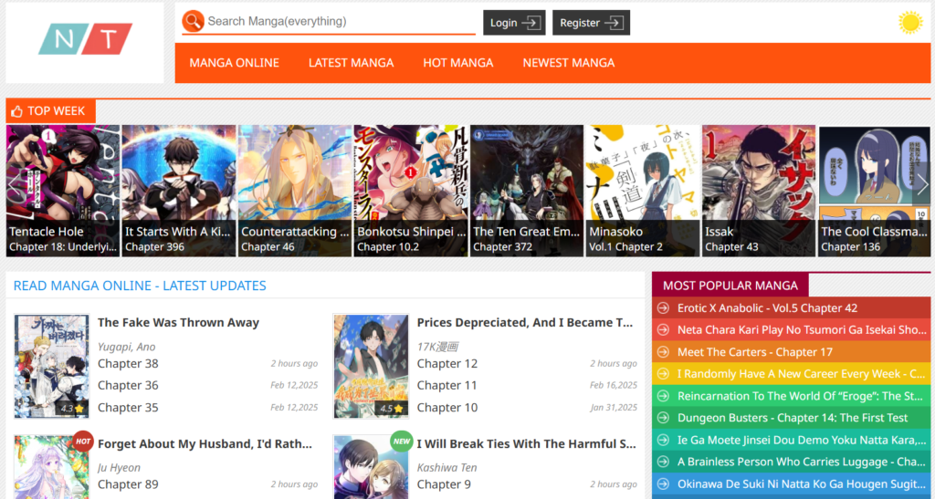The width and height of the screenshot is (935, 499).
Task: Click arrow icon beside Ie Ga Moete Jinsei
Action: click(663, 440)
